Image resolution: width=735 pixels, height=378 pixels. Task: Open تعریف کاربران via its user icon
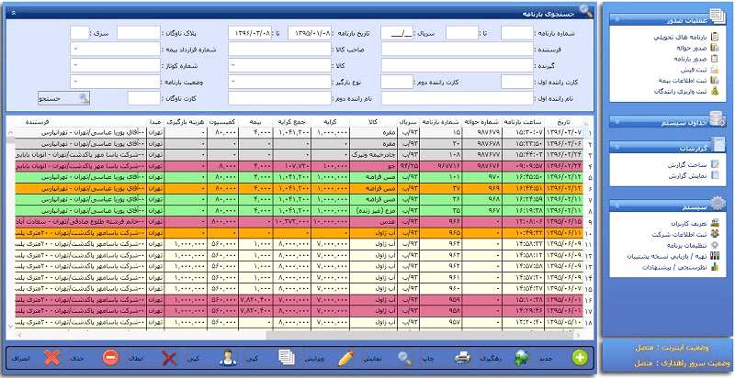tap(715, 223)
